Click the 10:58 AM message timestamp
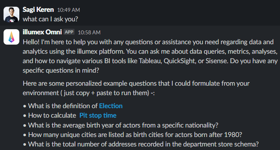The width and height of the screenshot is (280, 150). 89,32
